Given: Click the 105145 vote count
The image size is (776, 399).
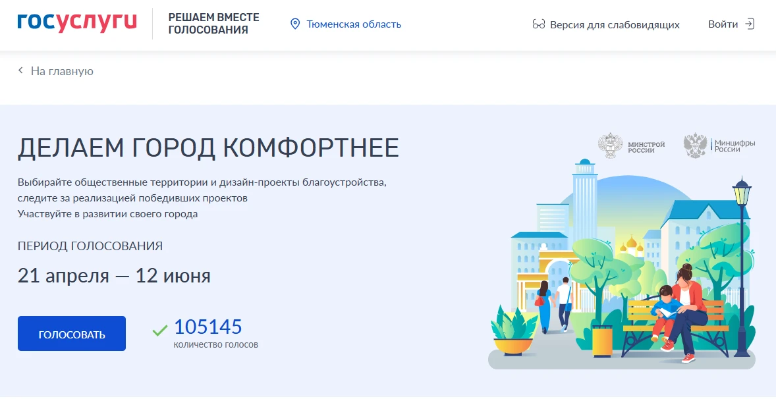Looking at the screenshot, I should tap(208, 327).
